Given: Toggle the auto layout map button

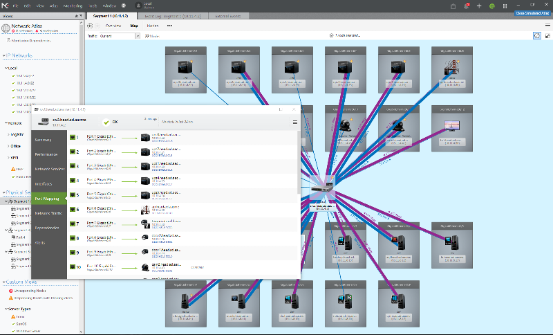Looking at the screenshot, I should 537,36.
